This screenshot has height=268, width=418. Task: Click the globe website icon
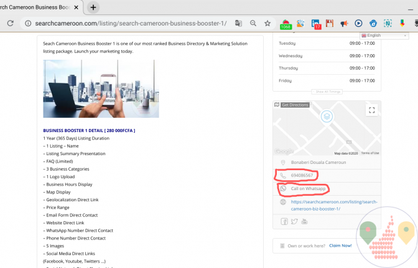coord(283,202)
